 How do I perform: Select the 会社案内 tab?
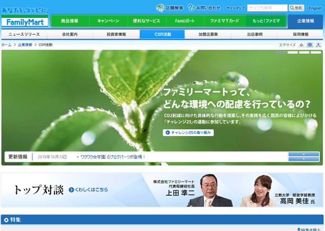point(70,34)
